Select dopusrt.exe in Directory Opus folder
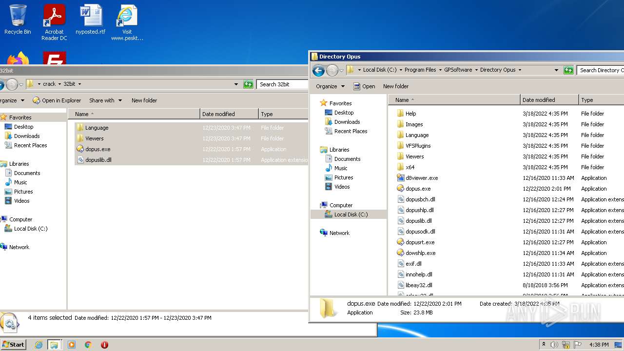This screenshot has height=351, width=624. [x=420, y=242]
